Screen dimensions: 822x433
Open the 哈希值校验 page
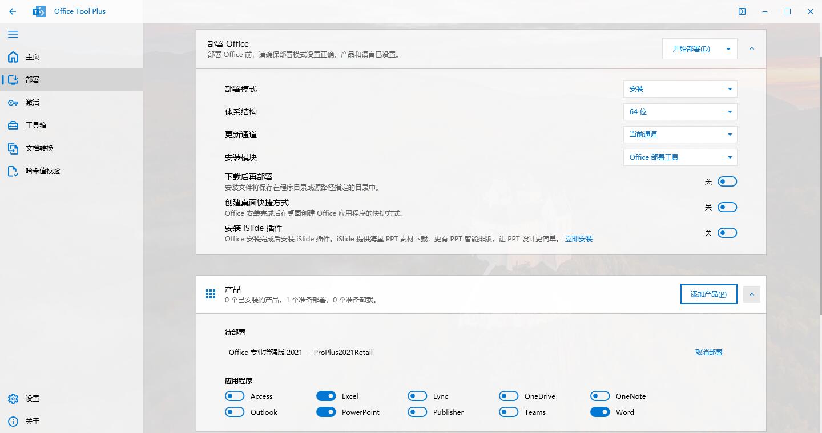point(71,171)
